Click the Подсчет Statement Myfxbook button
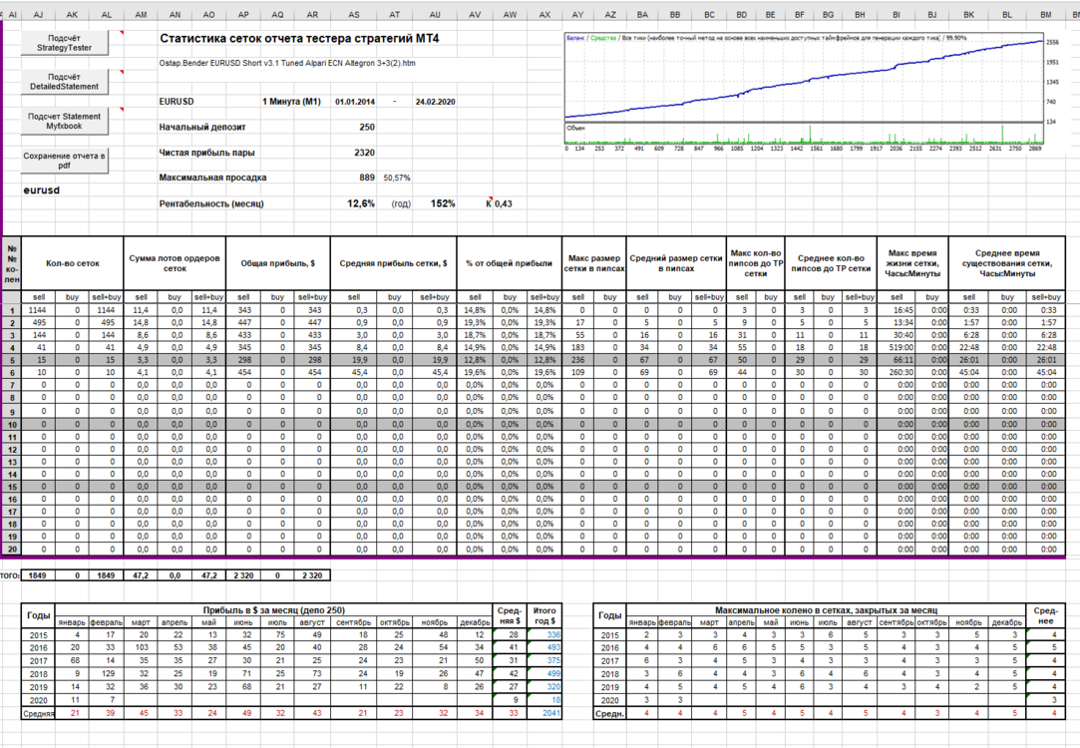 click(64, 122)
